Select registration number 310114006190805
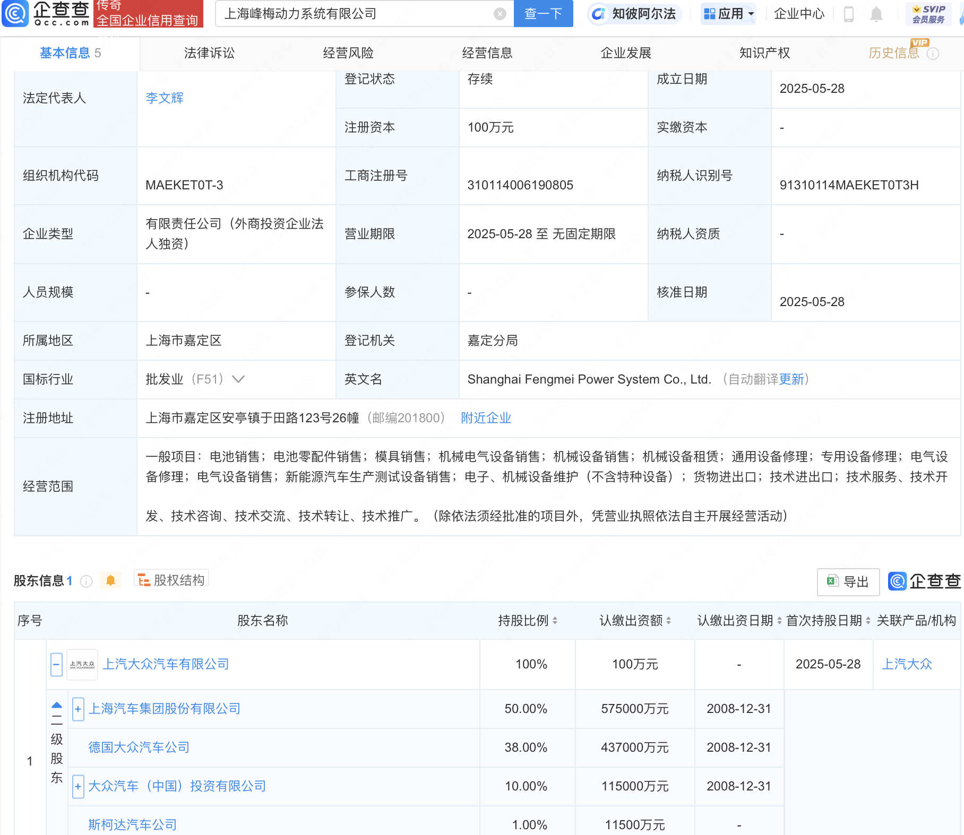This screenshot has width=964, height=835. pyautogui.click(x=520, y=185)
